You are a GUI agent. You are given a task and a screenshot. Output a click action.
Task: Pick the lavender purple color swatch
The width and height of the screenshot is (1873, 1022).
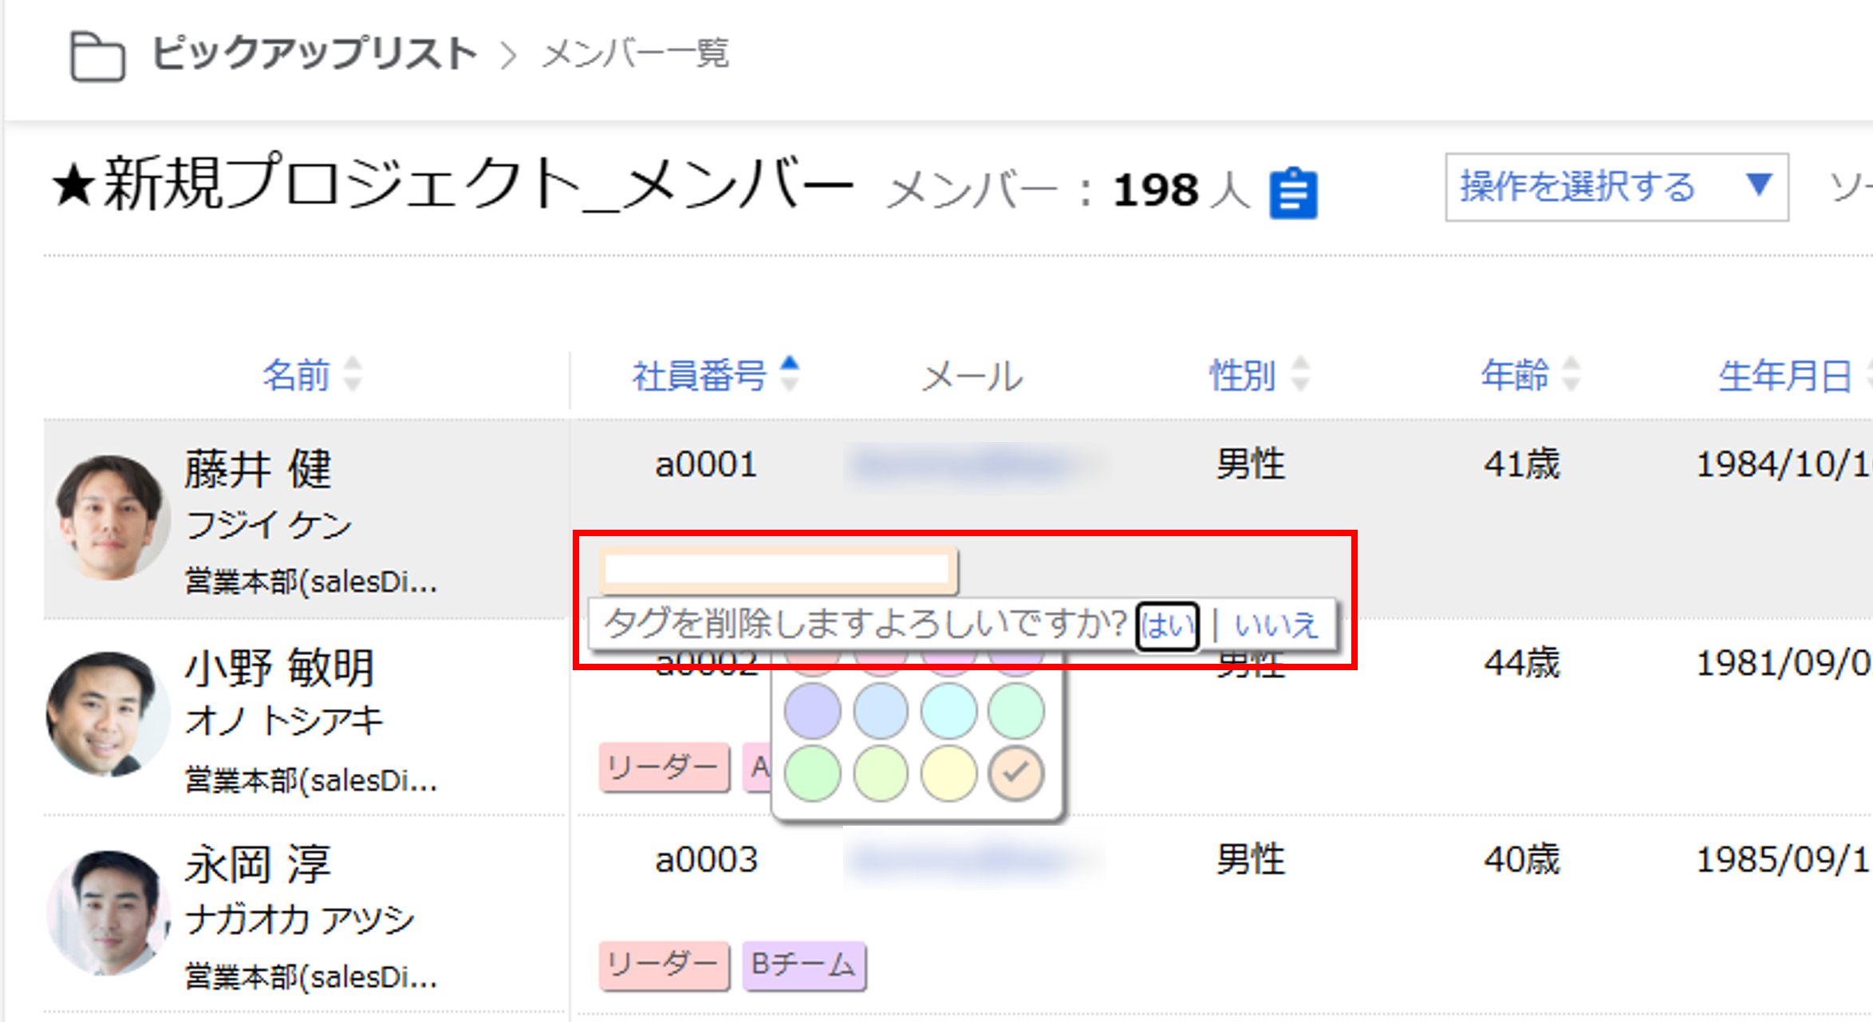tap(812, 710)
